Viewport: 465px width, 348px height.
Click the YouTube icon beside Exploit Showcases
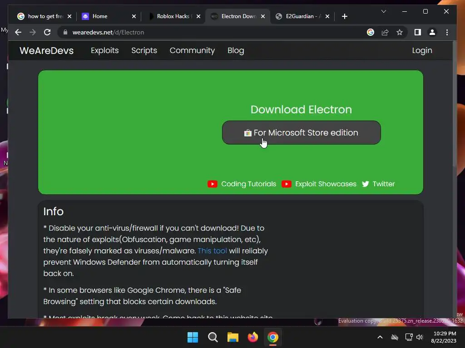point(287,184)
